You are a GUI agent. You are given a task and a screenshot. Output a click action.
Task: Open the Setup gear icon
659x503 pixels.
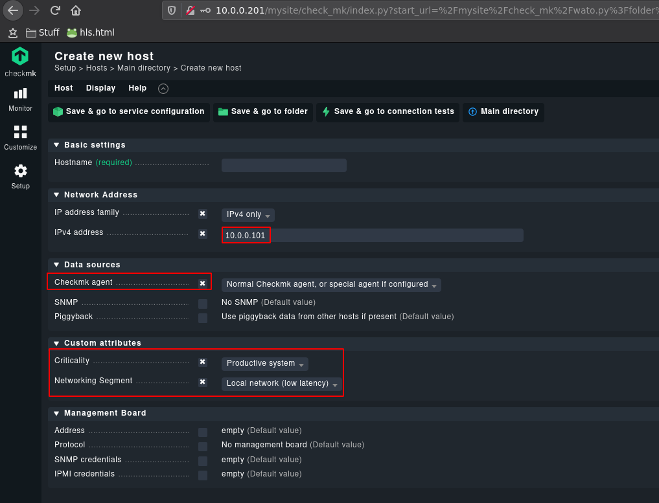click(20, 171)
